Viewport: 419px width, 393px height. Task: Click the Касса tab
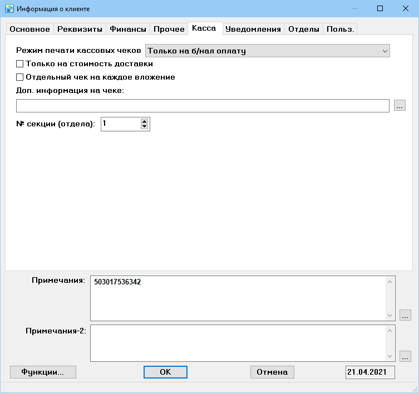tap(204, 28)
